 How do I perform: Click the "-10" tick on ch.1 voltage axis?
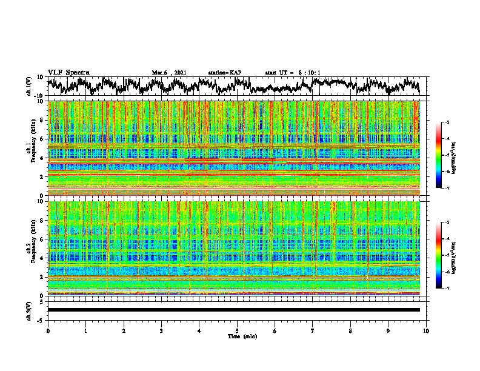point(39,96)
